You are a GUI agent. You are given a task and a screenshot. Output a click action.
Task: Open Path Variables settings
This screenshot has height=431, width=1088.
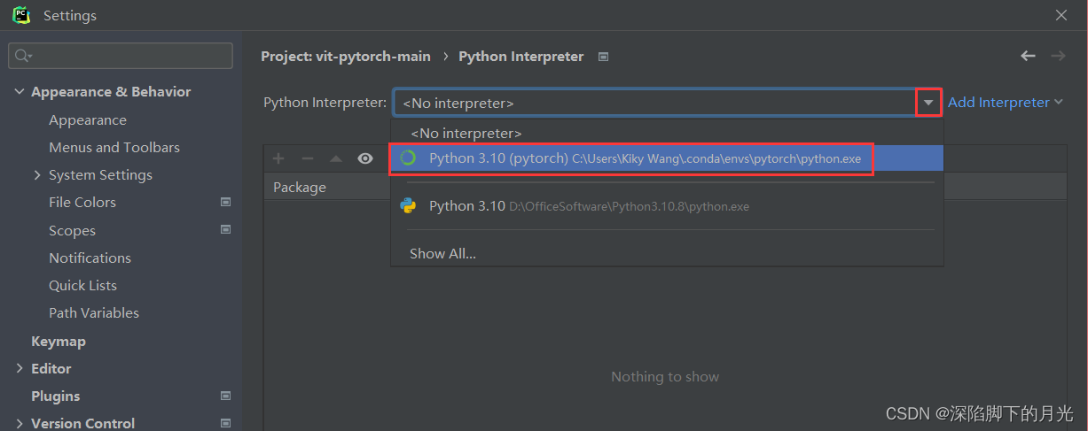(94, 313)
